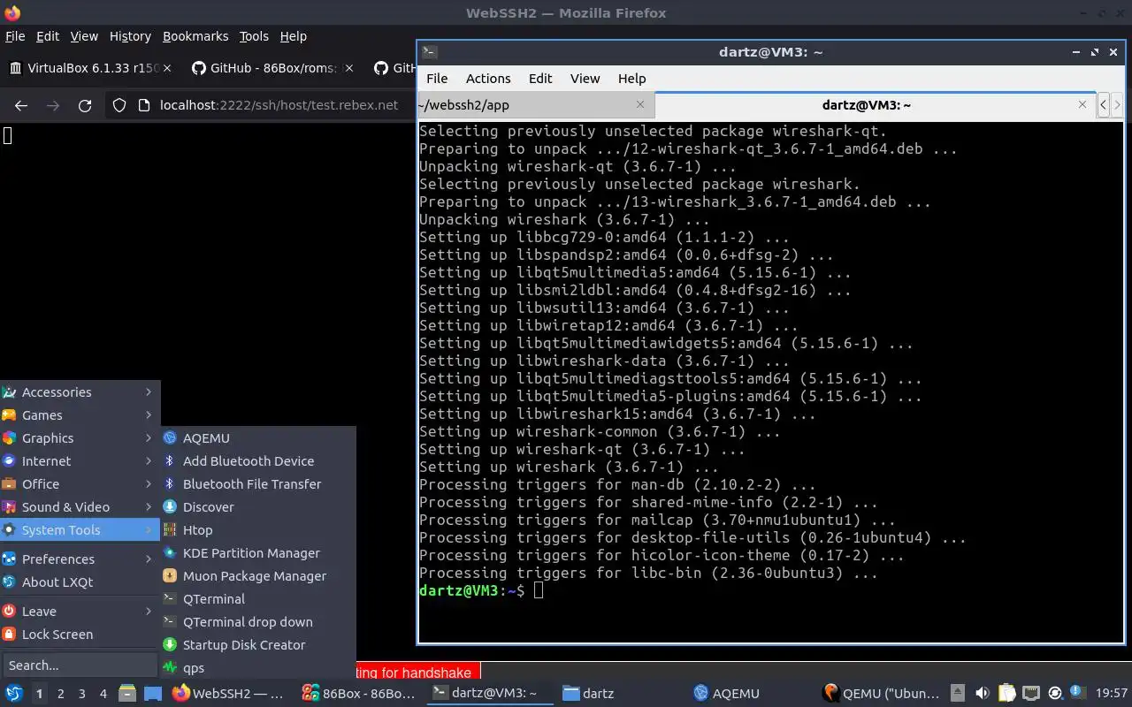Click the system notification tray icon with exclamation

coord(1077,693)
